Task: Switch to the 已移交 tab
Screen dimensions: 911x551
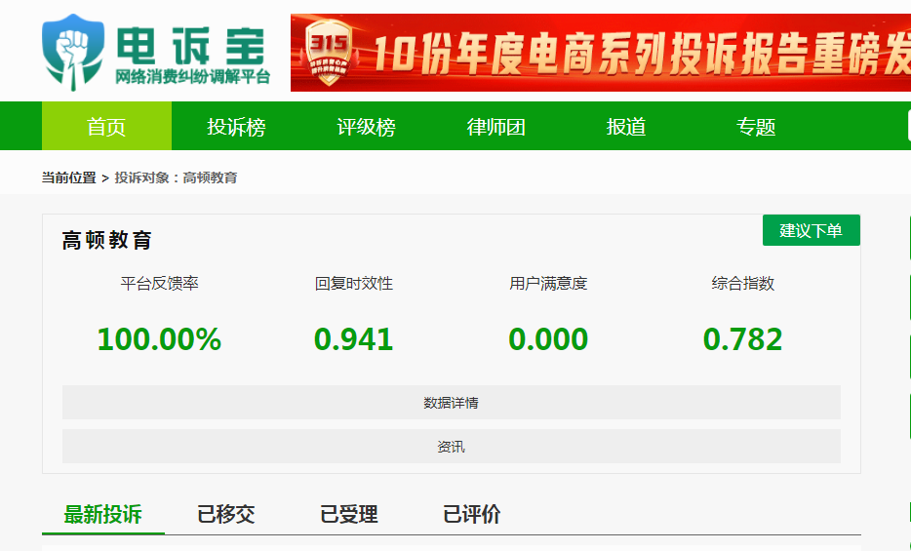Action: pos(226,514)
